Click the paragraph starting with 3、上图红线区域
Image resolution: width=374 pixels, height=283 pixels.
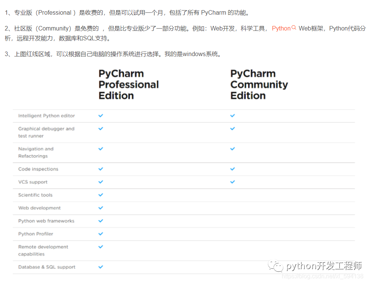tap(114, 54)
